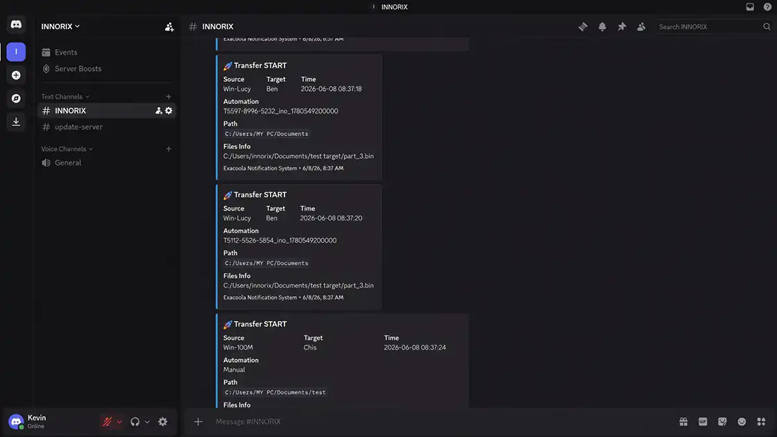
Task: Open Download Apps icon in server rail
Action: pyautogui.click(x=16, y=122)
